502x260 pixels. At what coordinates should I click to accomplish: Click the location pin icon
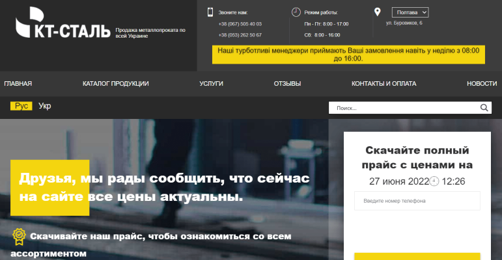[x=377, y=12]
